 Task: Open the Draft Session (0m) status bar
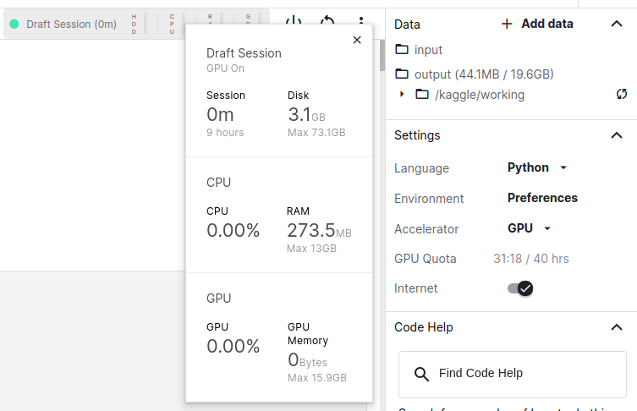pos(71,24)
